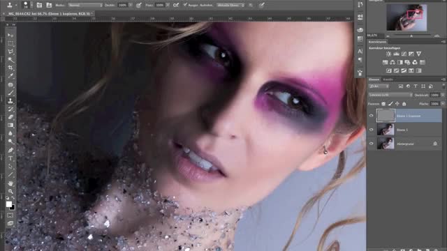
Task: Select the Korrekturen panel tab
Action: point(377,42)
